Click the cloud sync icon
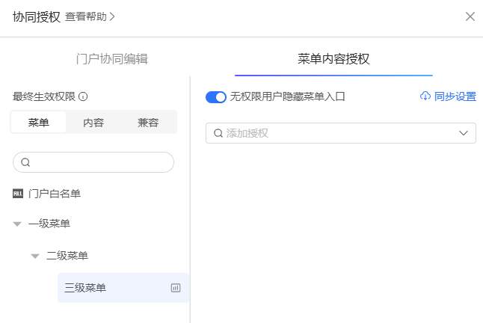The image size is (483, 323). point(425,96)
